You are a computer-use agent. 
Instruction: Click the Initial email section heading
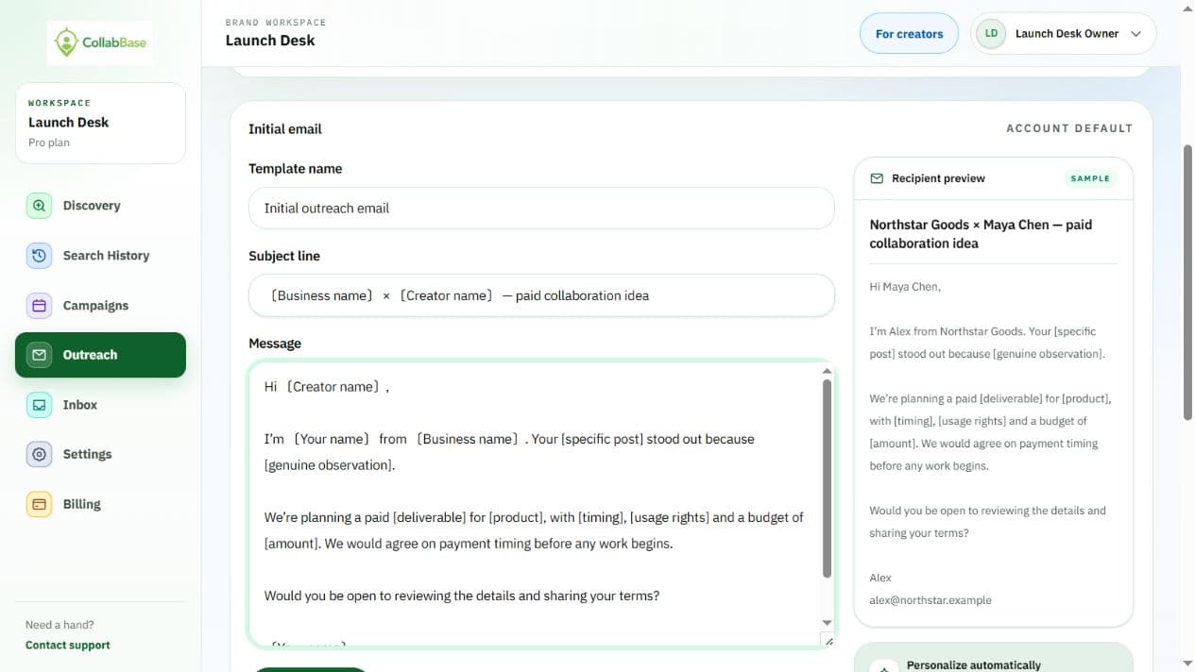[x=285, y=129]
